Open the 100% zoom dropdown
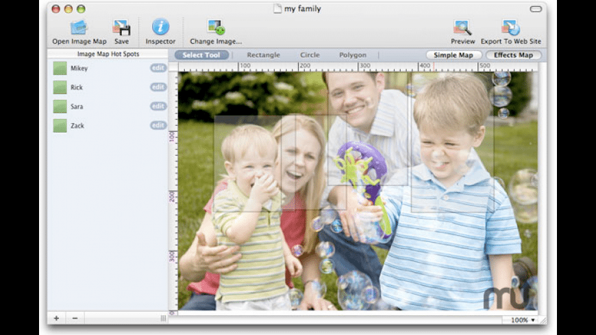 click(x=523, y=320)
